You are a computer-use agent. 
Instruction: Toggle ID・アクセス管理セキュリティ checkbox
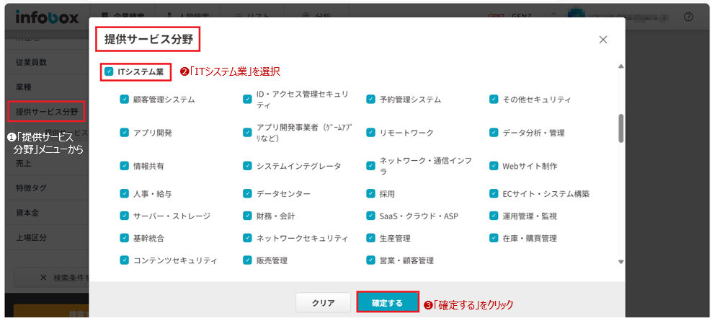pos(247,99)
